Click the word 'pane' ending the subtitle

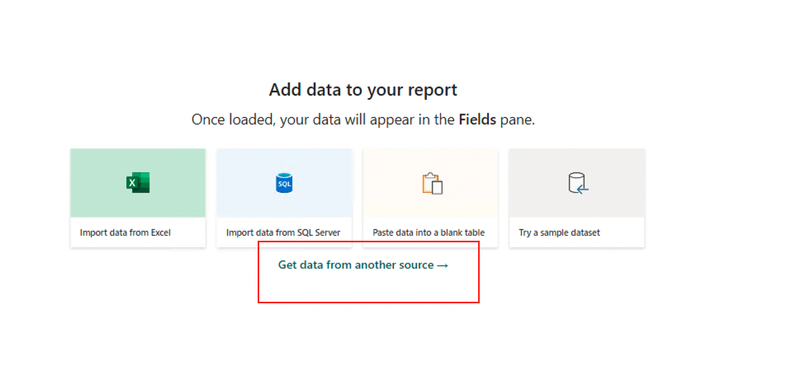[x=518, y=120]
